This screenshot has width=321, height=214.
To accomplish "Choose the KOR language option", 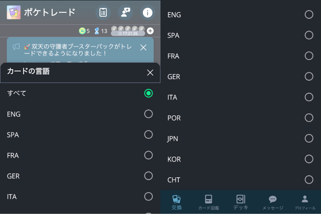I will (309, 159).
